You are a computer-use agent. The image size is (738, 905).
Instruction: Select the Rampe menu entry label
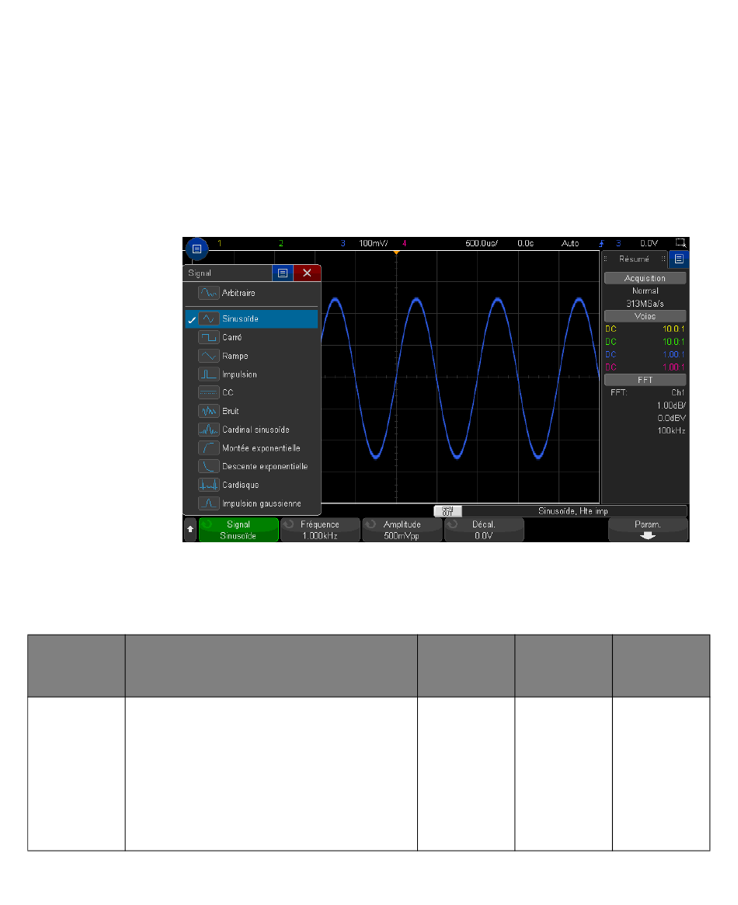click(x=235, y=356)
